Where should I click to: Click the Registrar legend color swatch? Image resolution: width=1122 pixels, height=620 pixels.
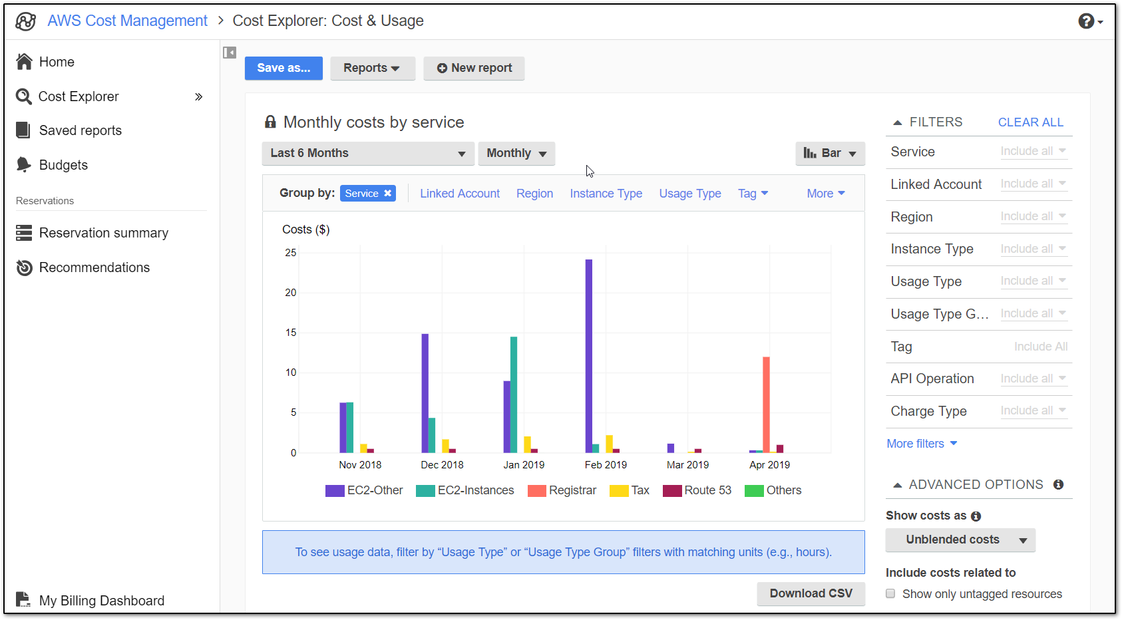536,491
